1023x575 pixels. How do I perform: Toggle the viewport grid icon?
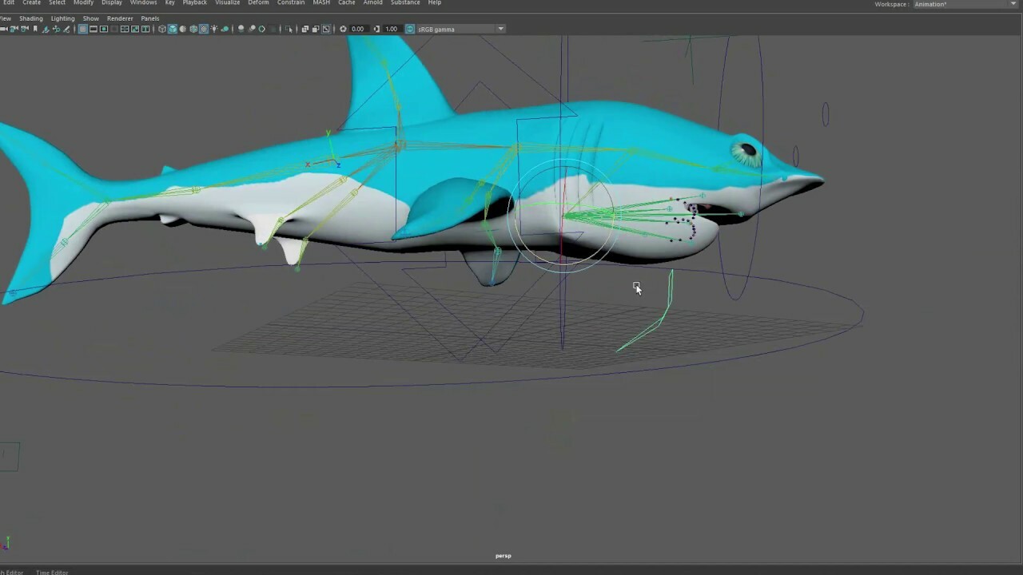pyautogui.click(x=83, y=29)
